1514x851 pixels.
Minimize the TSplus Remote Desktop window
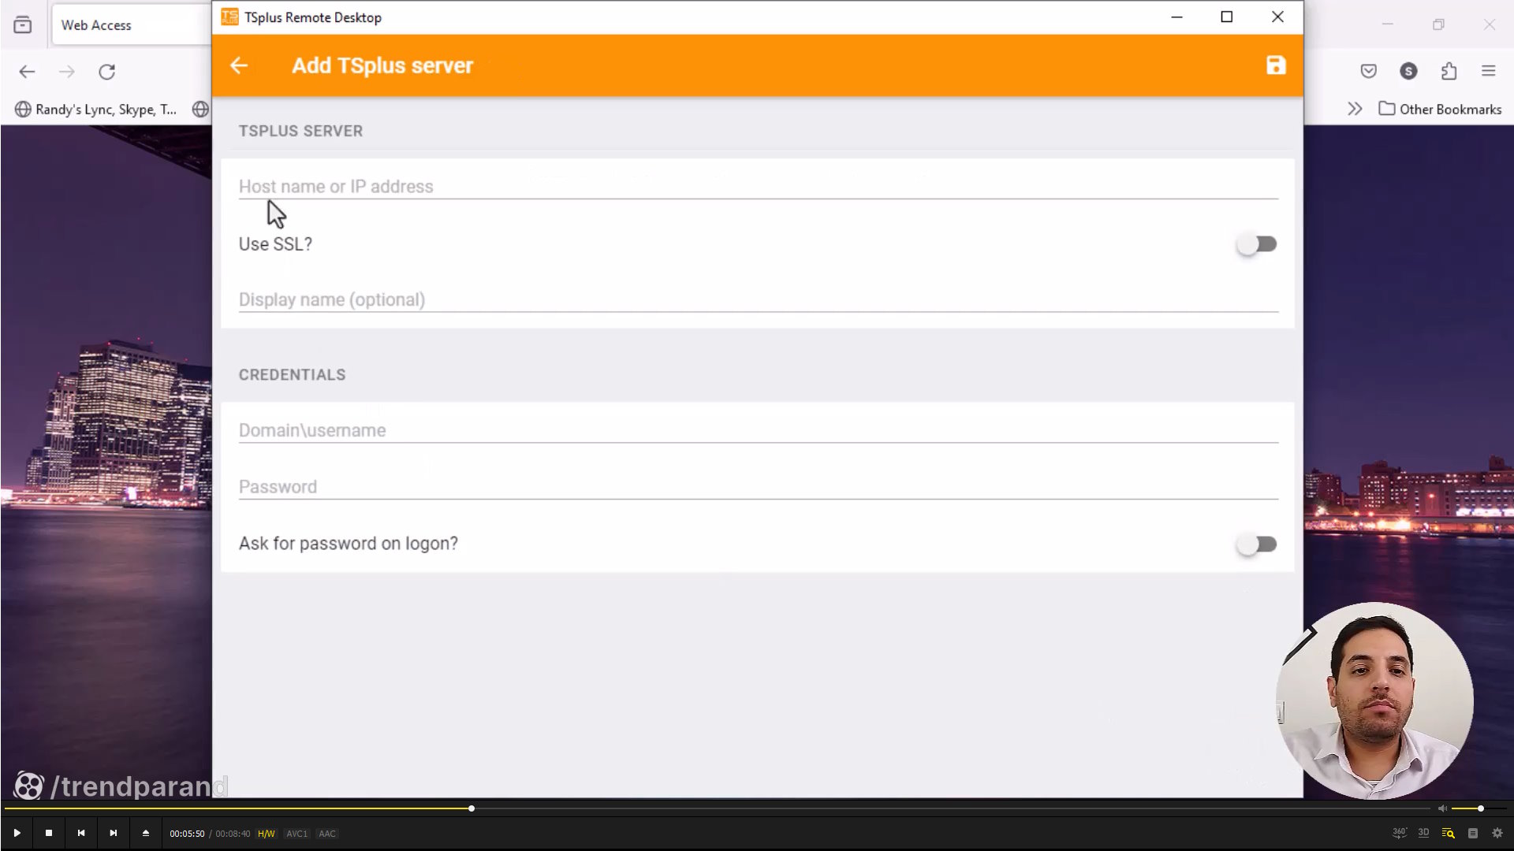click(x=1177, y=17)
